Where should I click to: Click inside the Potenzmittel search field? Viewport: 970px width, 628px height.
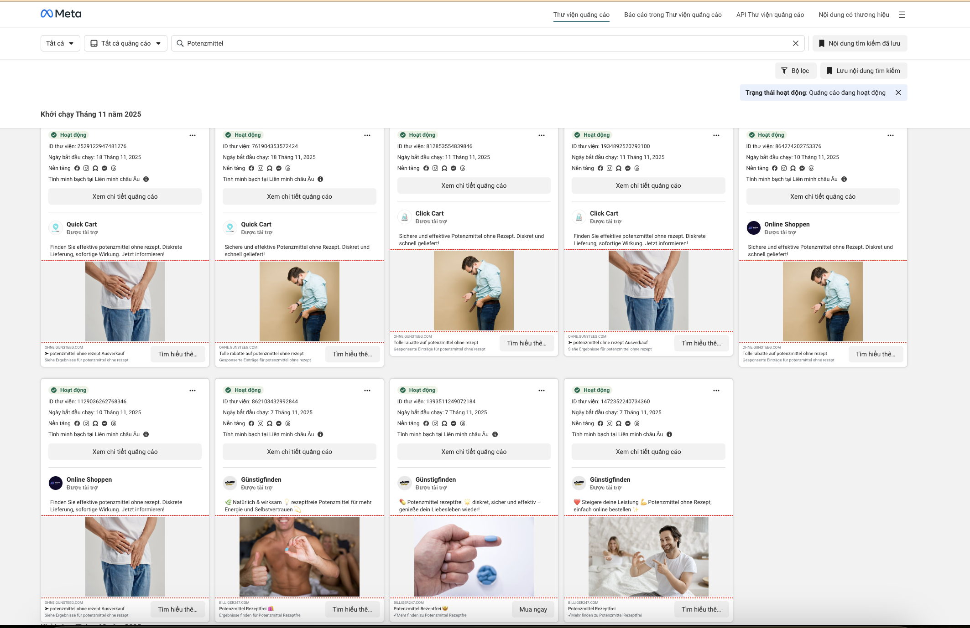(456, 43)
